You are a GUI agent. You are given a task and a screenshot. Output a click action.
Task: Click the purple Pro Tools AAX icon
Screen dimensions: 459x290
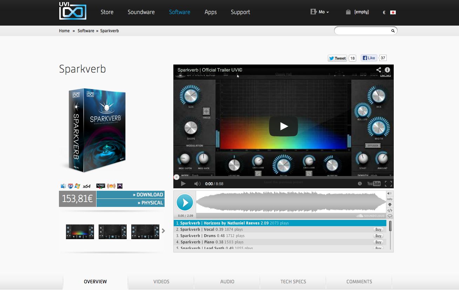point(120,186)
